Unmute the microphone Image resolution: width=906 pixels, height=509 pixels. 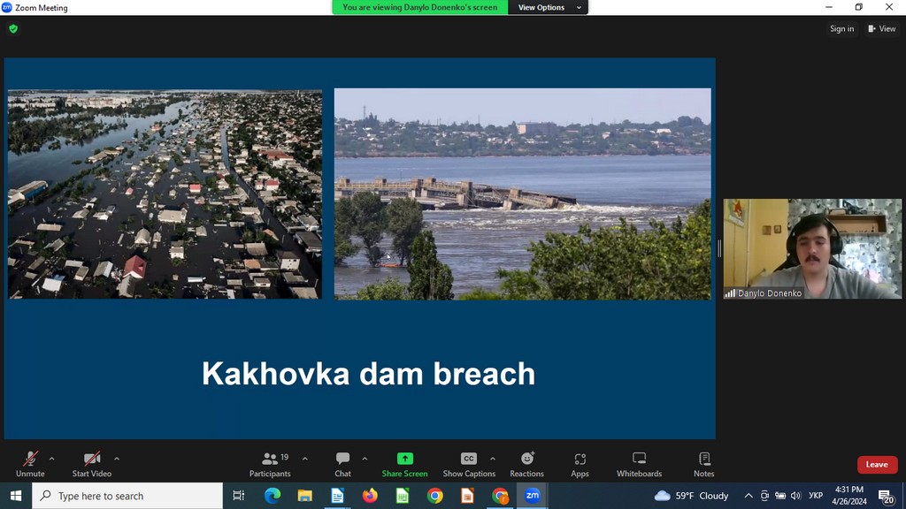[x=30, y=464]
